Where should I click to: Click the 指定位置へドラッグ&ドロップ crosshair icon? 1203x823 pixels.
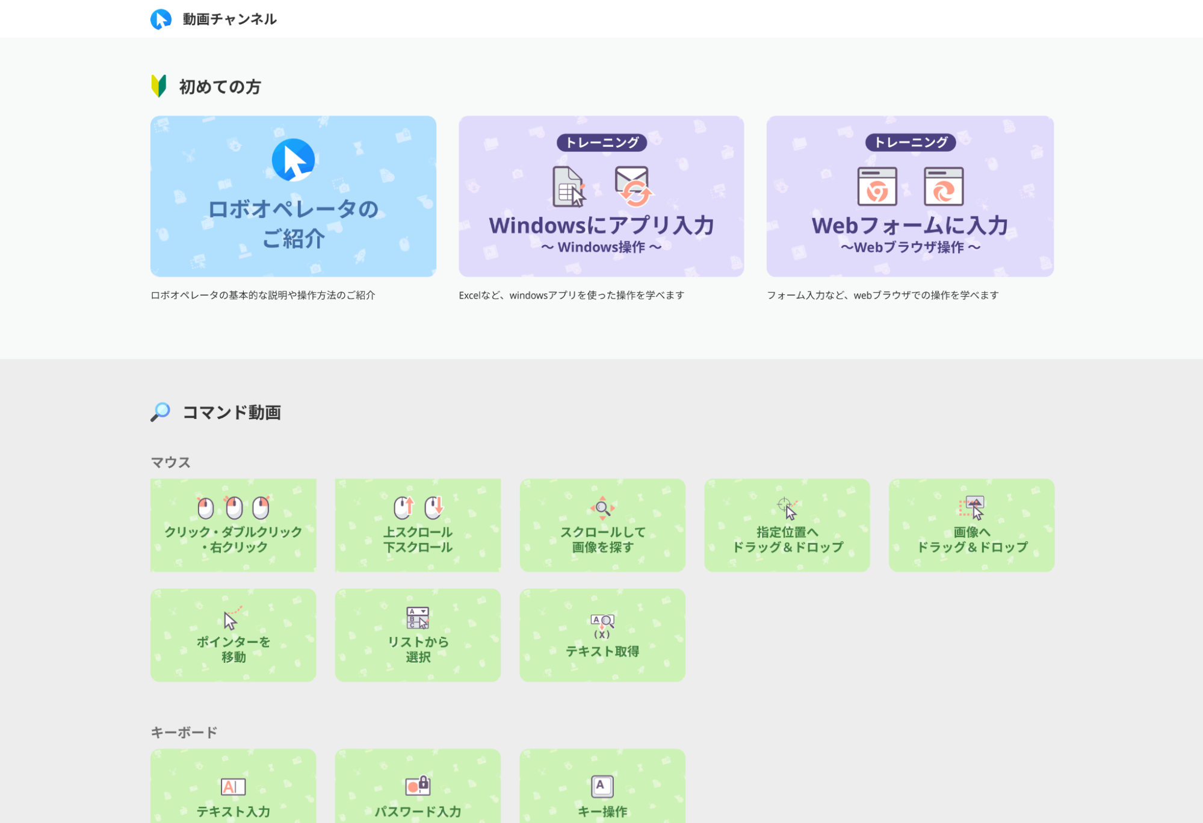point(787,508)
